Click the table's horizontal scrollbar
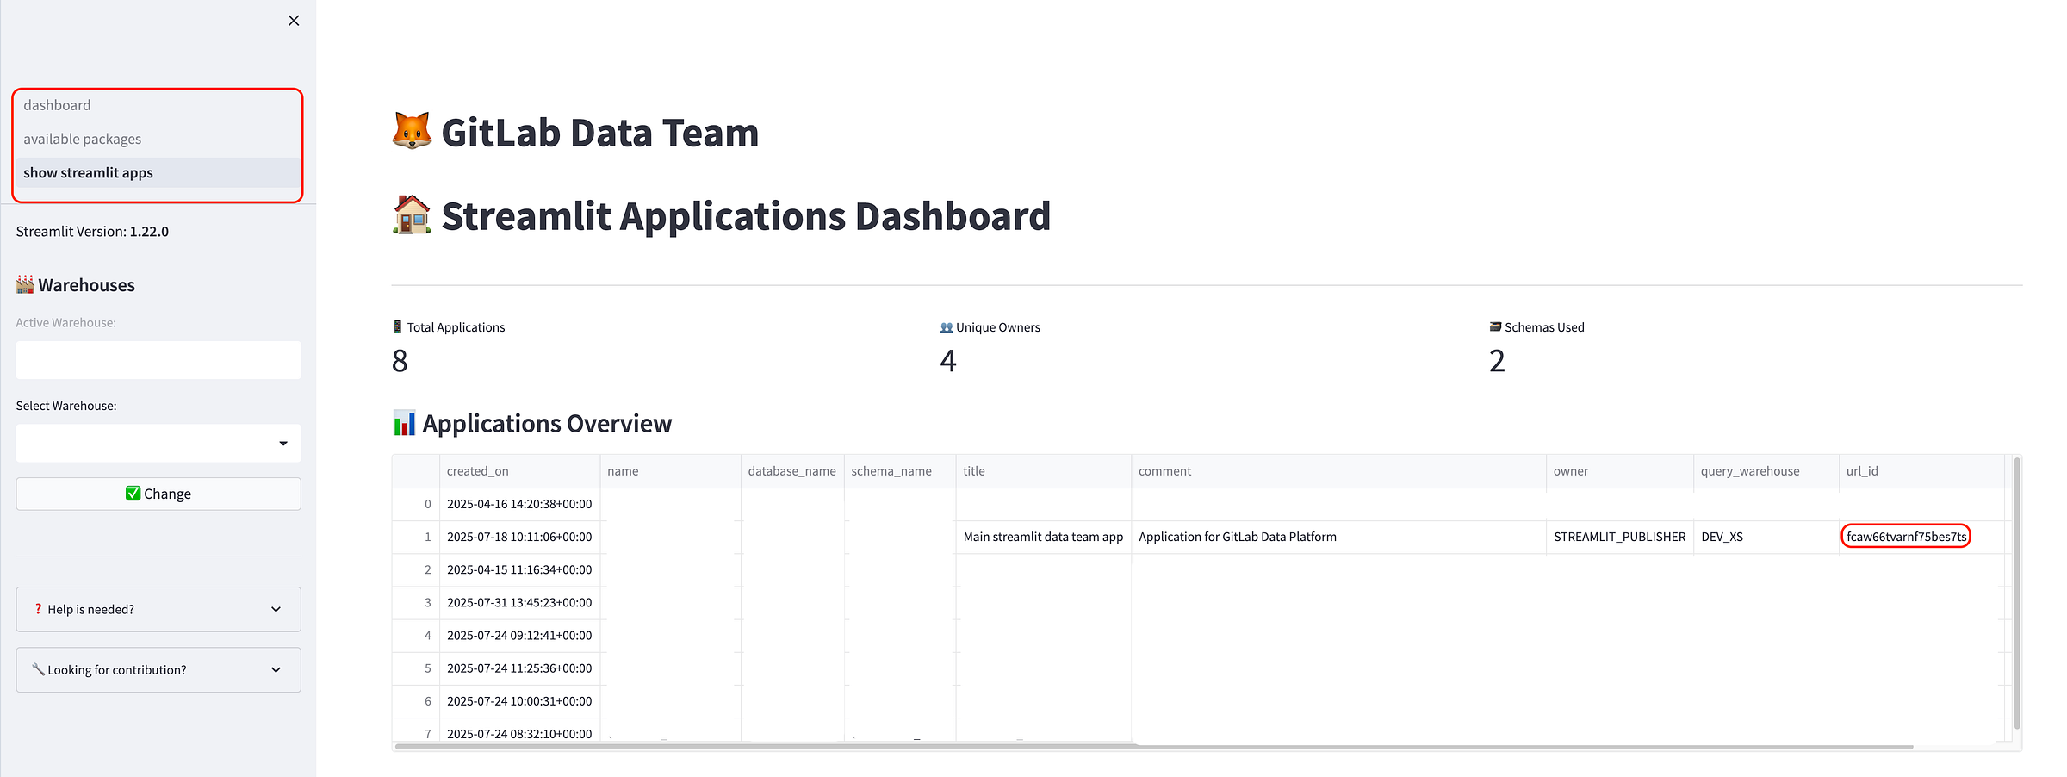Viewport: 2067px width, 777px height. click(1154, 747)
